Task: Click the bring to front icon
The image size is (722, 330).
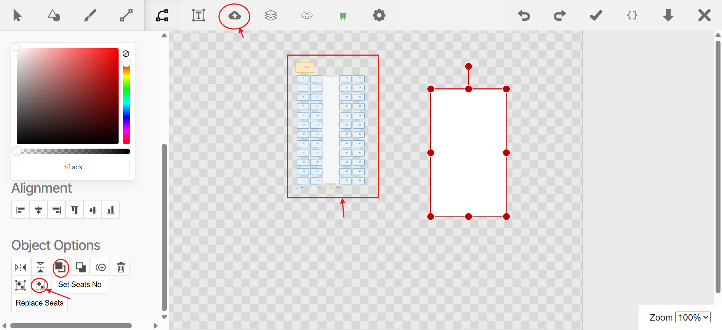Action: pyautogui.click(x=61, y=267)
